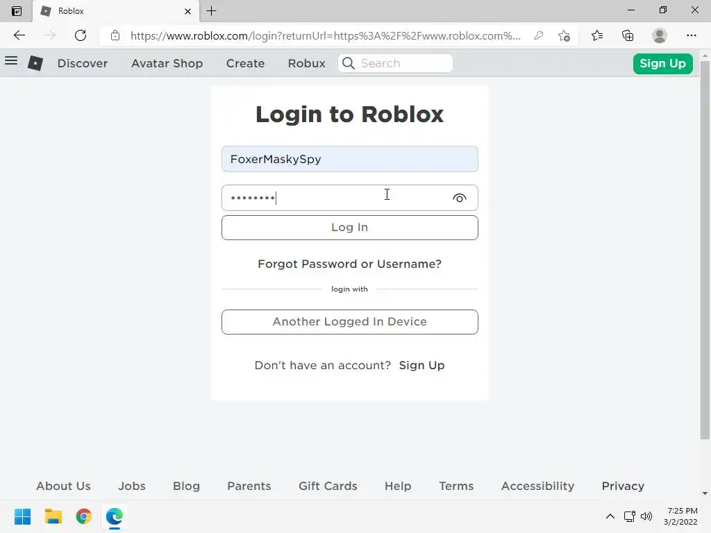Open the taskbar clock and date
This screenshot has height=533, width=711.
coord(680,516)
